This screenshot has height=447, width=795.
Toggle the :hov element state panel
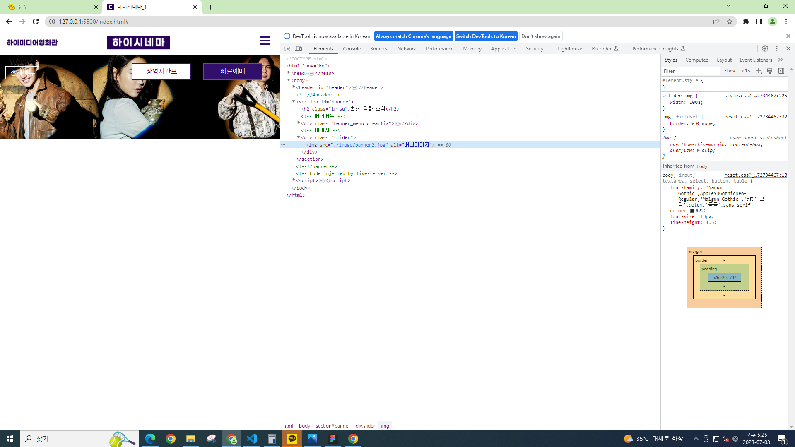tap(730, 71)
